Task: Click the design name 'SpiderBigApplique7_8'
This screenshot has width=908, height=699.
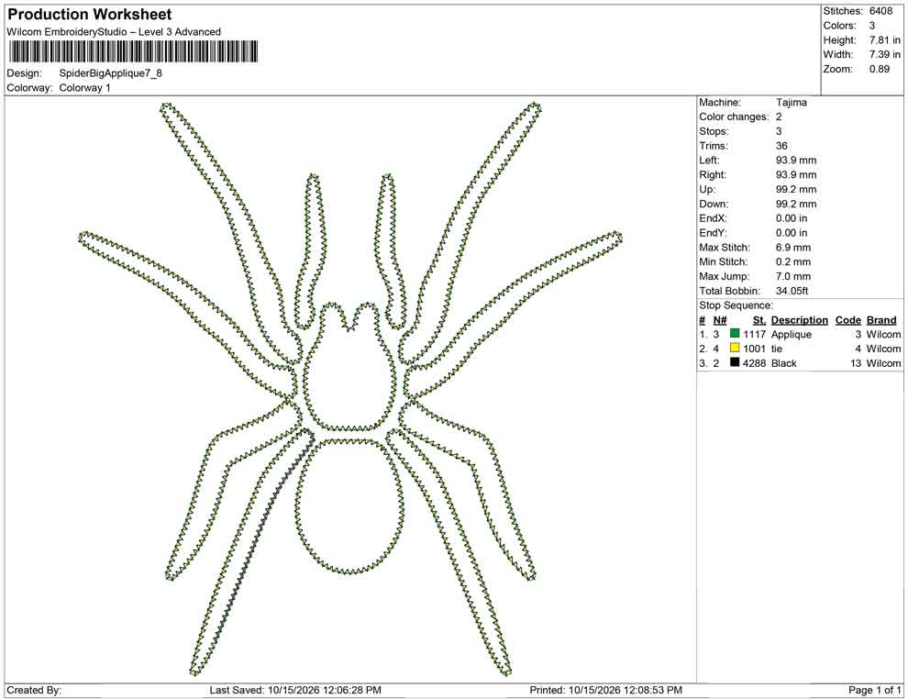Action: (111, 73)
